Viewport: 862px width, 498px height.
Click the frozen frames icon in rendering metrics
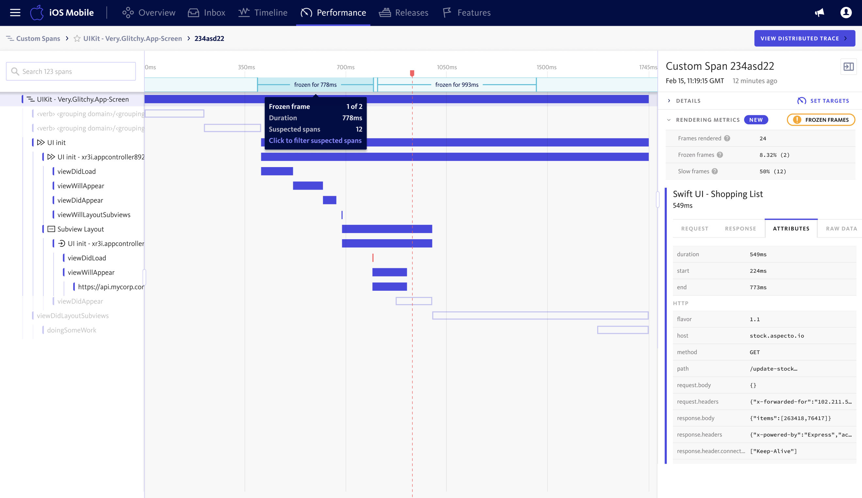pyautogui.click(x=796, y=120)
